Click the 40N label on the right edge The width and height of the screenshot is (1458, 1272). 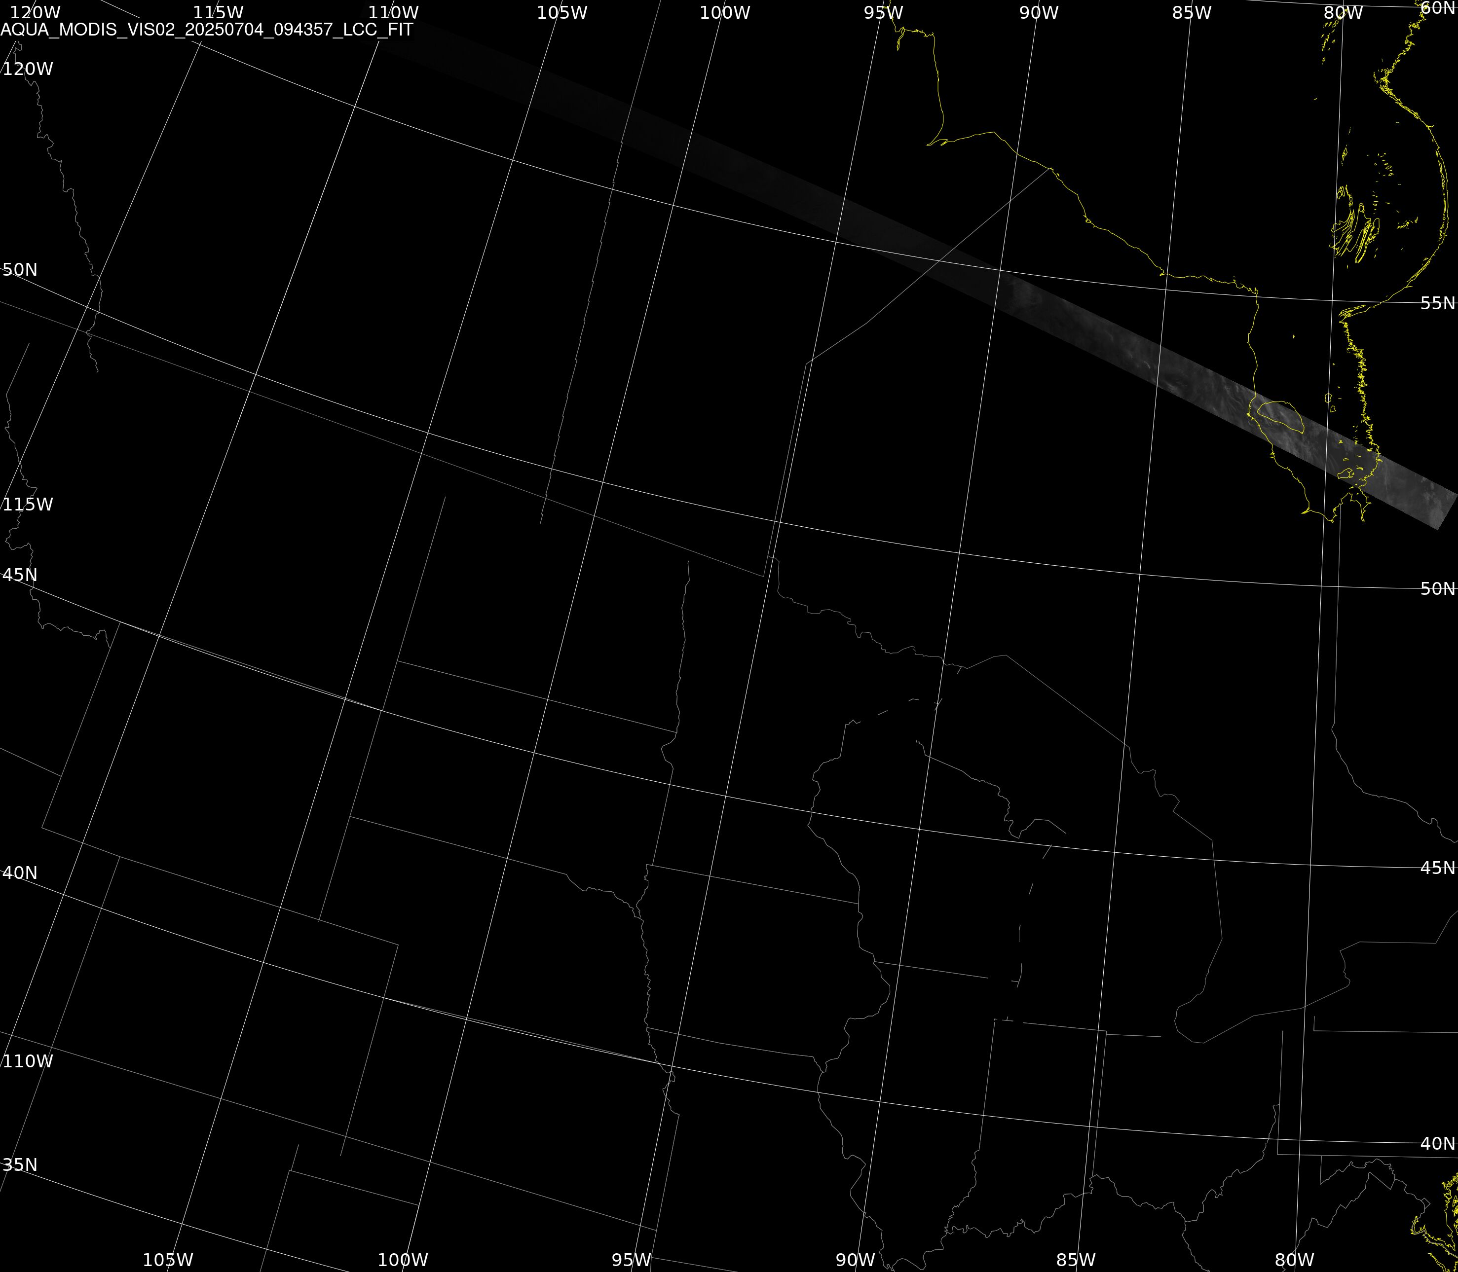pyautogui.click(x=1438, y=1143)
